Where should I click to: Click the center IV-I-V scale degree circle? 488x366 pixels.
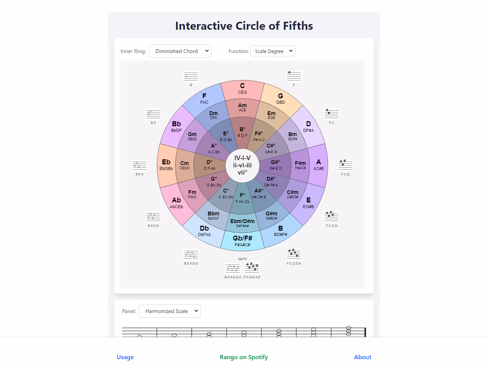click(242, 165)
